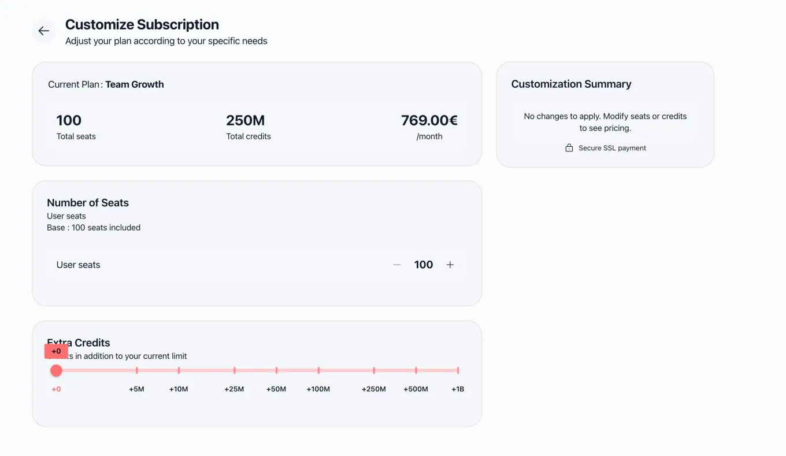Set extra credits slider to +50M
786x456 pixels.
[x=276, y=370]
